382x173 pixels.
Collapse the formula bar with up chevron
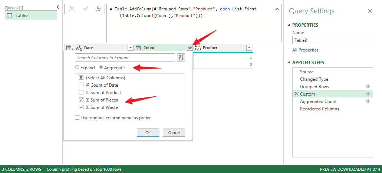pos(277,9)
